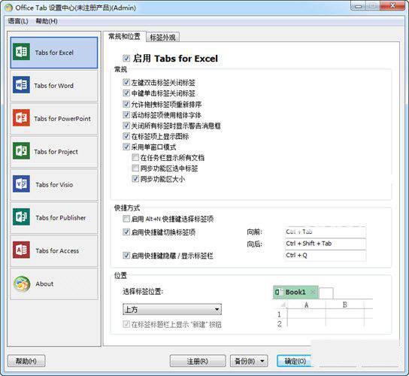Select the Project icon in sidebar
Viewport: 409px width, 376px height.
point(21,151)
